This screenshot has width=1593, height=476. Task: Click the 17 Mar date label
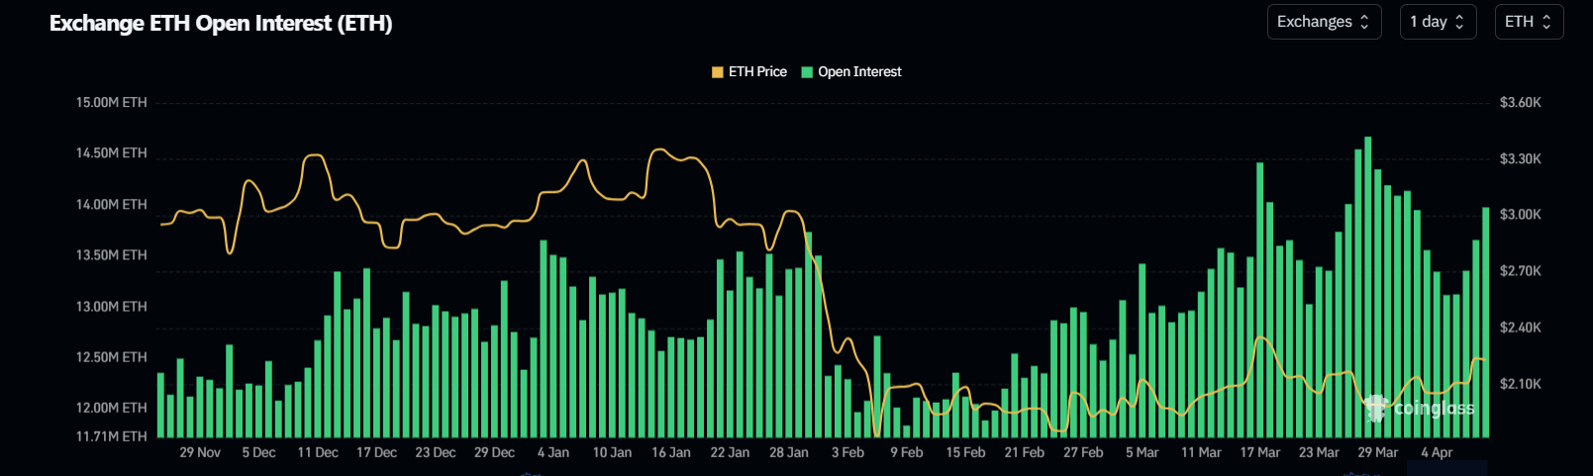[1259, 452]
